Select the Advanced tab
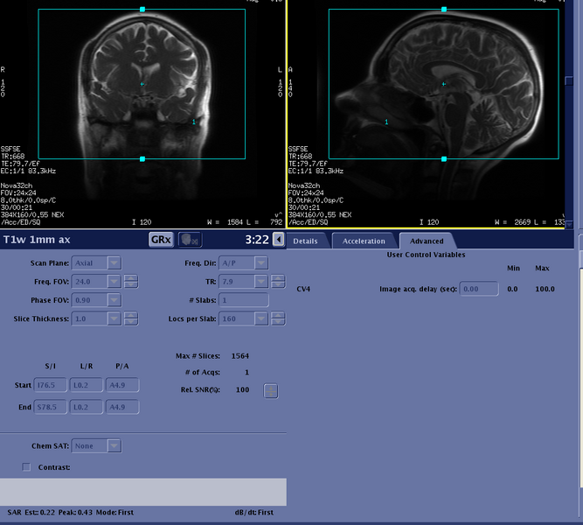The height and width of the screenshot is (525, 583). click(x=427, y=241)
